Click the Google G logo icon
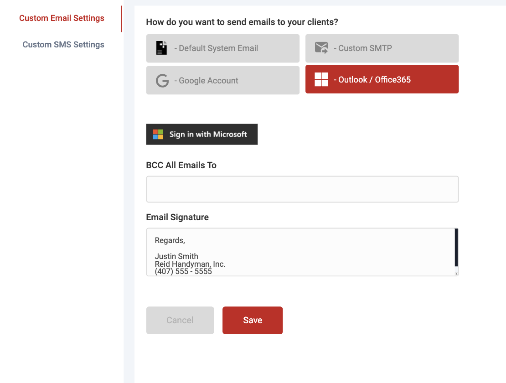This screenshot has width=506, height=383. 162,81
